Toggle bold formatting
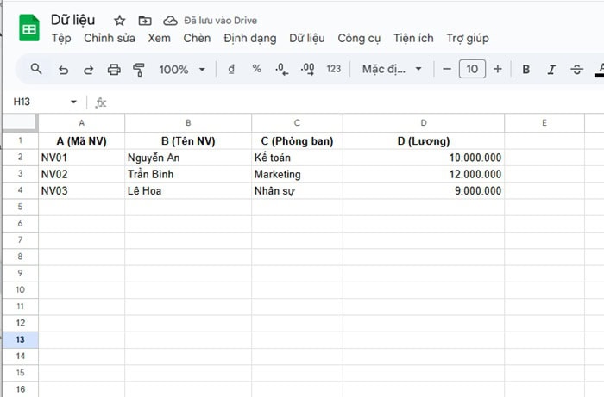The image size is (604, 397). tap(525, 69)
